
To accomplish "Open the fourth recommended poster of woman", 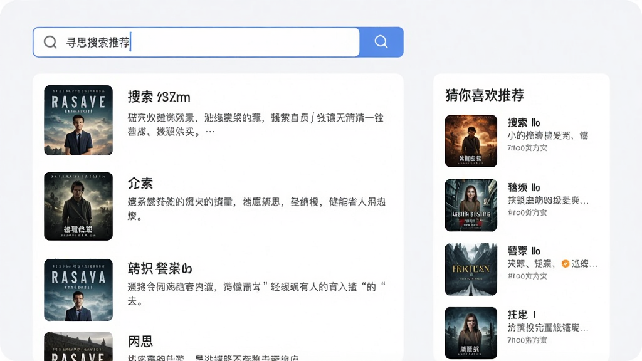I will (x=471, y=333).
